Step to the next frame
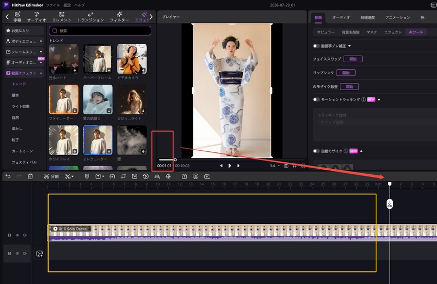The height and width of the screenshot is (284, 437). 238,165
